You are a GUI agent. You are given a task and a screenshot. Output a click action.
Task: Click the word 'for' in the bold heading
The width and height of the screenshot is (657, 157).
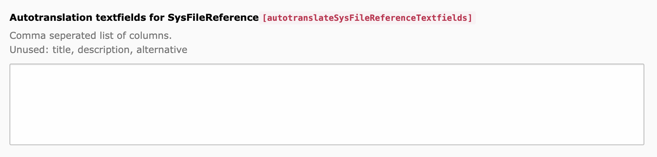click(x=157, y=18)
